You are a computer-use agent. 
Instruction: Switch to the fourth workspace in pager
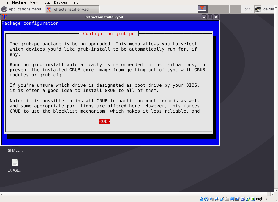pyautogui.click(x=235, y=9)
